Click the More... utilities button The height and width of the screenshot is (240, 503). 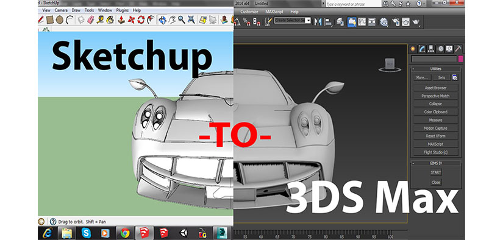(422, 77)
